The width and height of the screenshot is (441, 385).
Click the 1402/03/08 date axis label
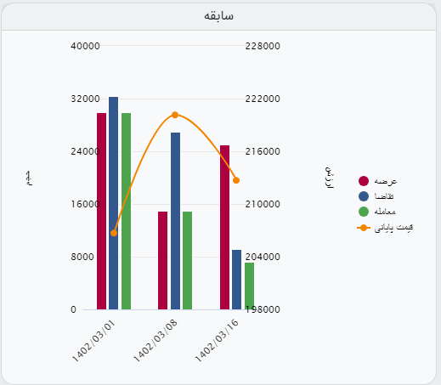point(155,340)
